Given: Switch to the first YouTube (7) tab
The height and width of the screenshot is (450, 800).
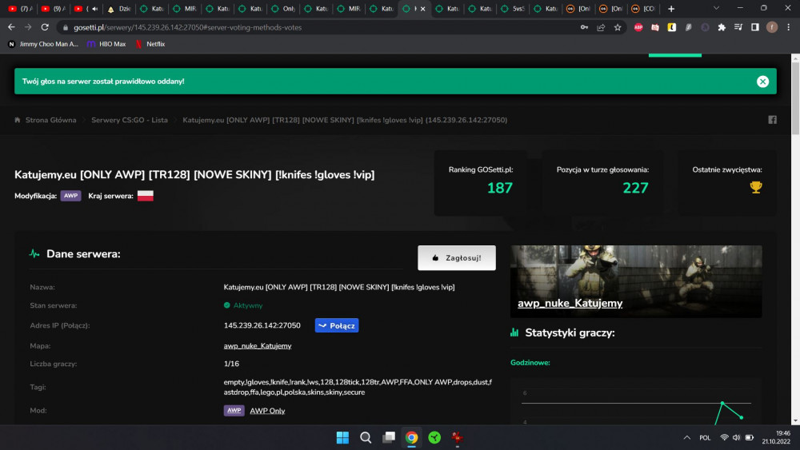Looking at the screenshot, I should (x=21, y=9).
